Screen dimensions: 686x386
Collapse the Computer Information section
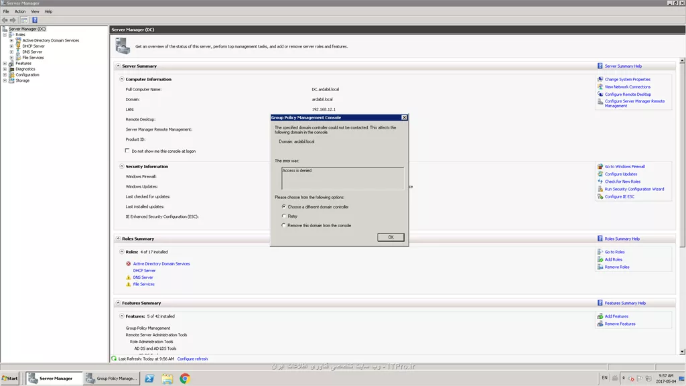pyautogui.click(x=122, y=79)
